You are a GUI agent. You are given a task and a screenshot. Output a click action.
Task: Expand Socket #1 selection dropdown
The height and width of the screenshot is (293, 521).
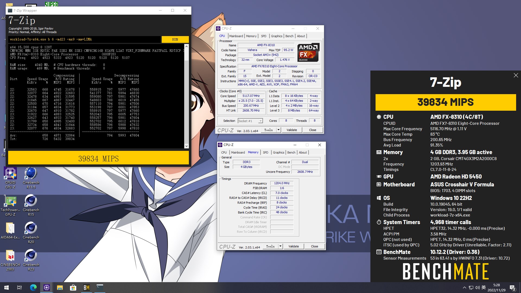click(260, 121)
